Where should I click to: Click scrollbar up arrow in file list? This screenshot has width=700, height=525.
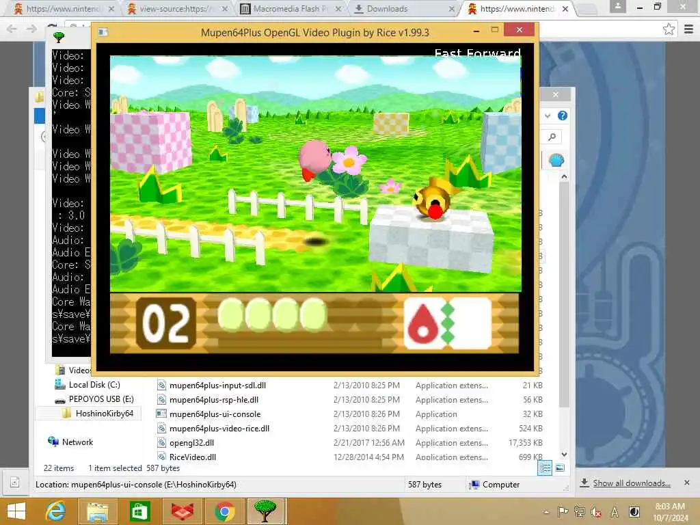(x=564, y=177)
